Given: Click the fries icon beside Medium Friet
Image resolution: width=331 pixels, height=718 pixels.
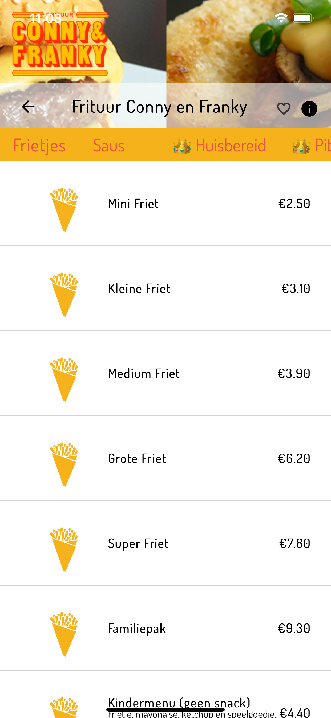Looking at the screenshot, I should pyautogui.click(x=64, y=380).
